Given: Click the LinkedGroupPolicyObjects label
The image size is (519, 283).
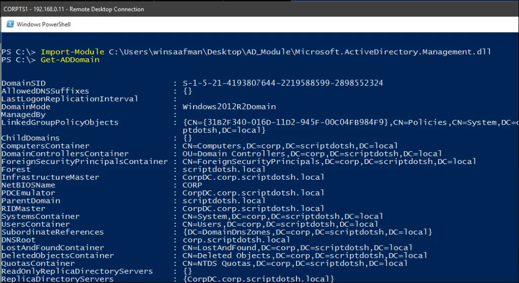Looking at the screenshot, I should [60, 123].
